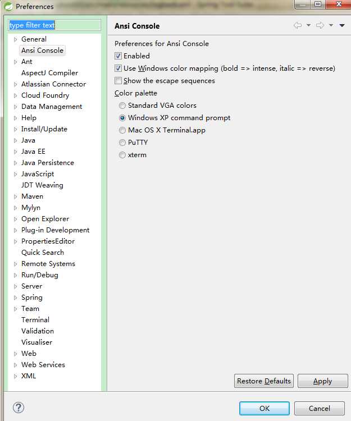Open the preferences page view menu arrow
Image resolution: width=351 pixels, height=421 pixels.
342,25
